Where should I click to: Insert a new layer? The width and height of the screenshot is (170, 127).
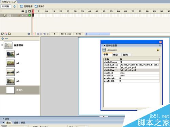pos(2,34)
